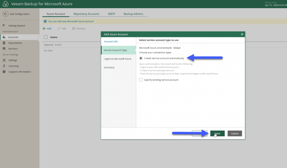Click the Remove label in toolbar
Image resolution: width=287 pixels, height=168 pixels.
(x=81, y=29)
